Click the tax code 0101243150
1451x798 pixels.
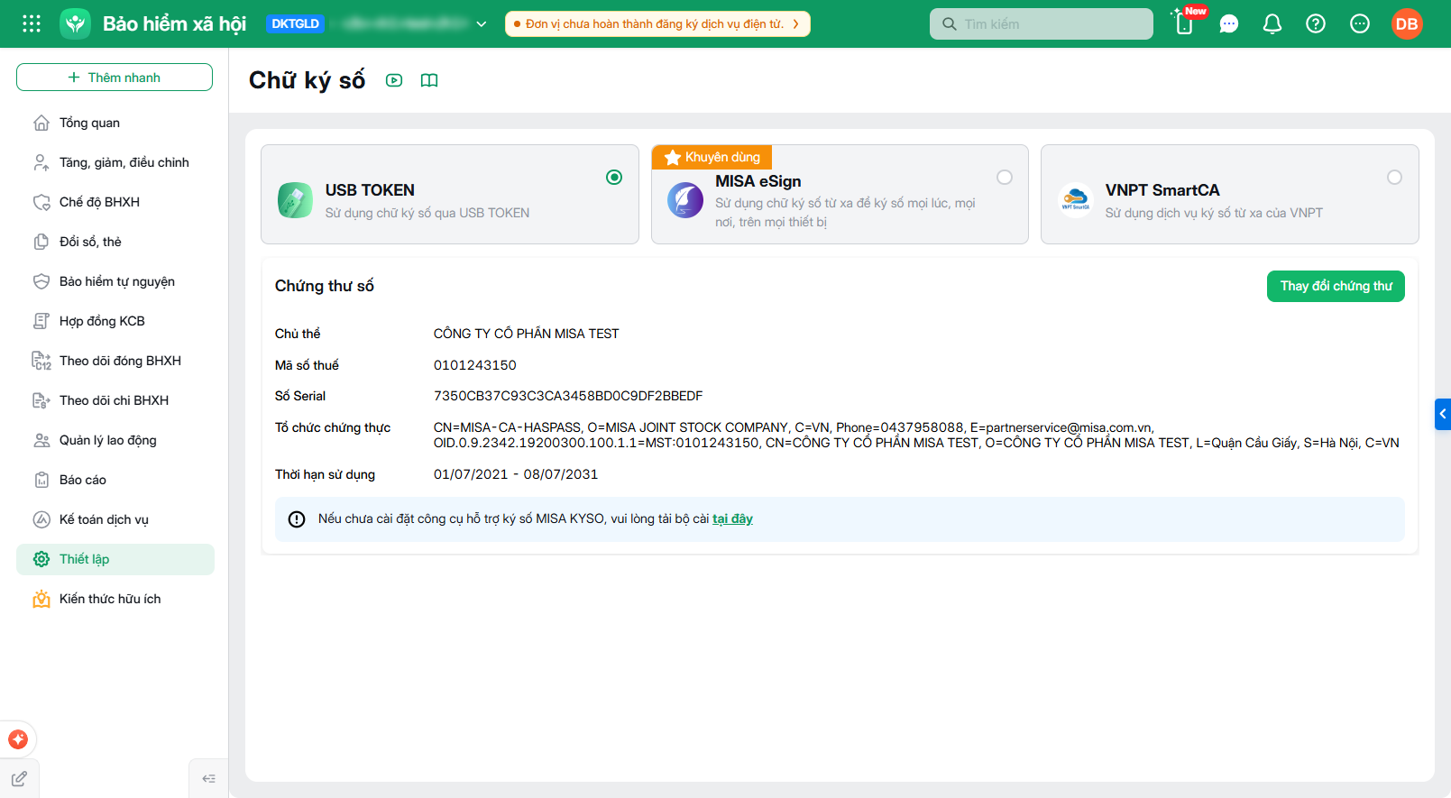(x=475, y=365)
